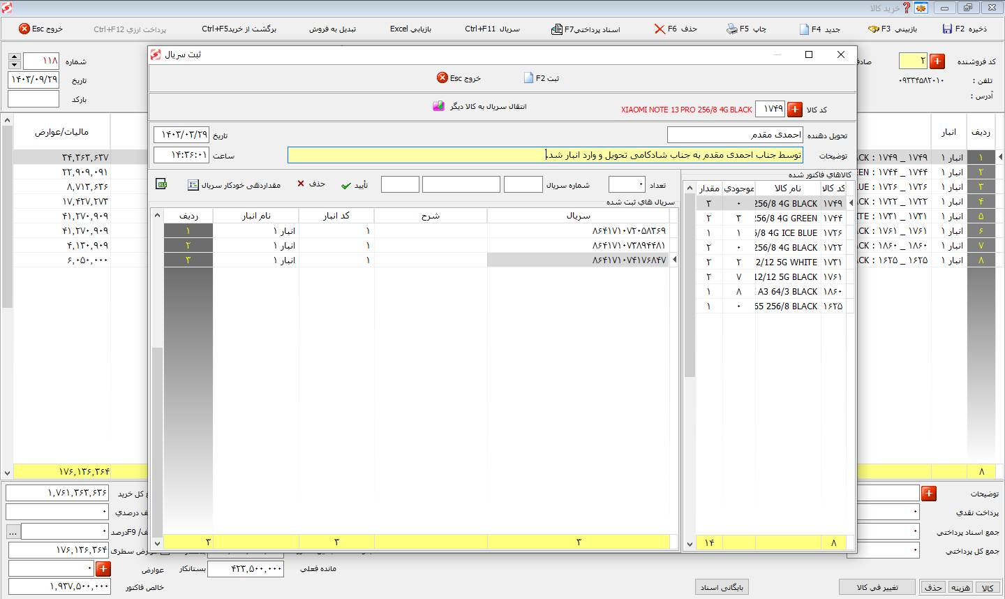
Task: Click the بارکد barcode field
Action: pos(33,99)
